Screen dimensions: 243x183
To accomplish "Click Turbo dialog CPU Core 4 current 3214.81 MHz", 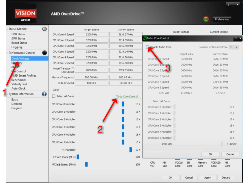I will 220,82.
